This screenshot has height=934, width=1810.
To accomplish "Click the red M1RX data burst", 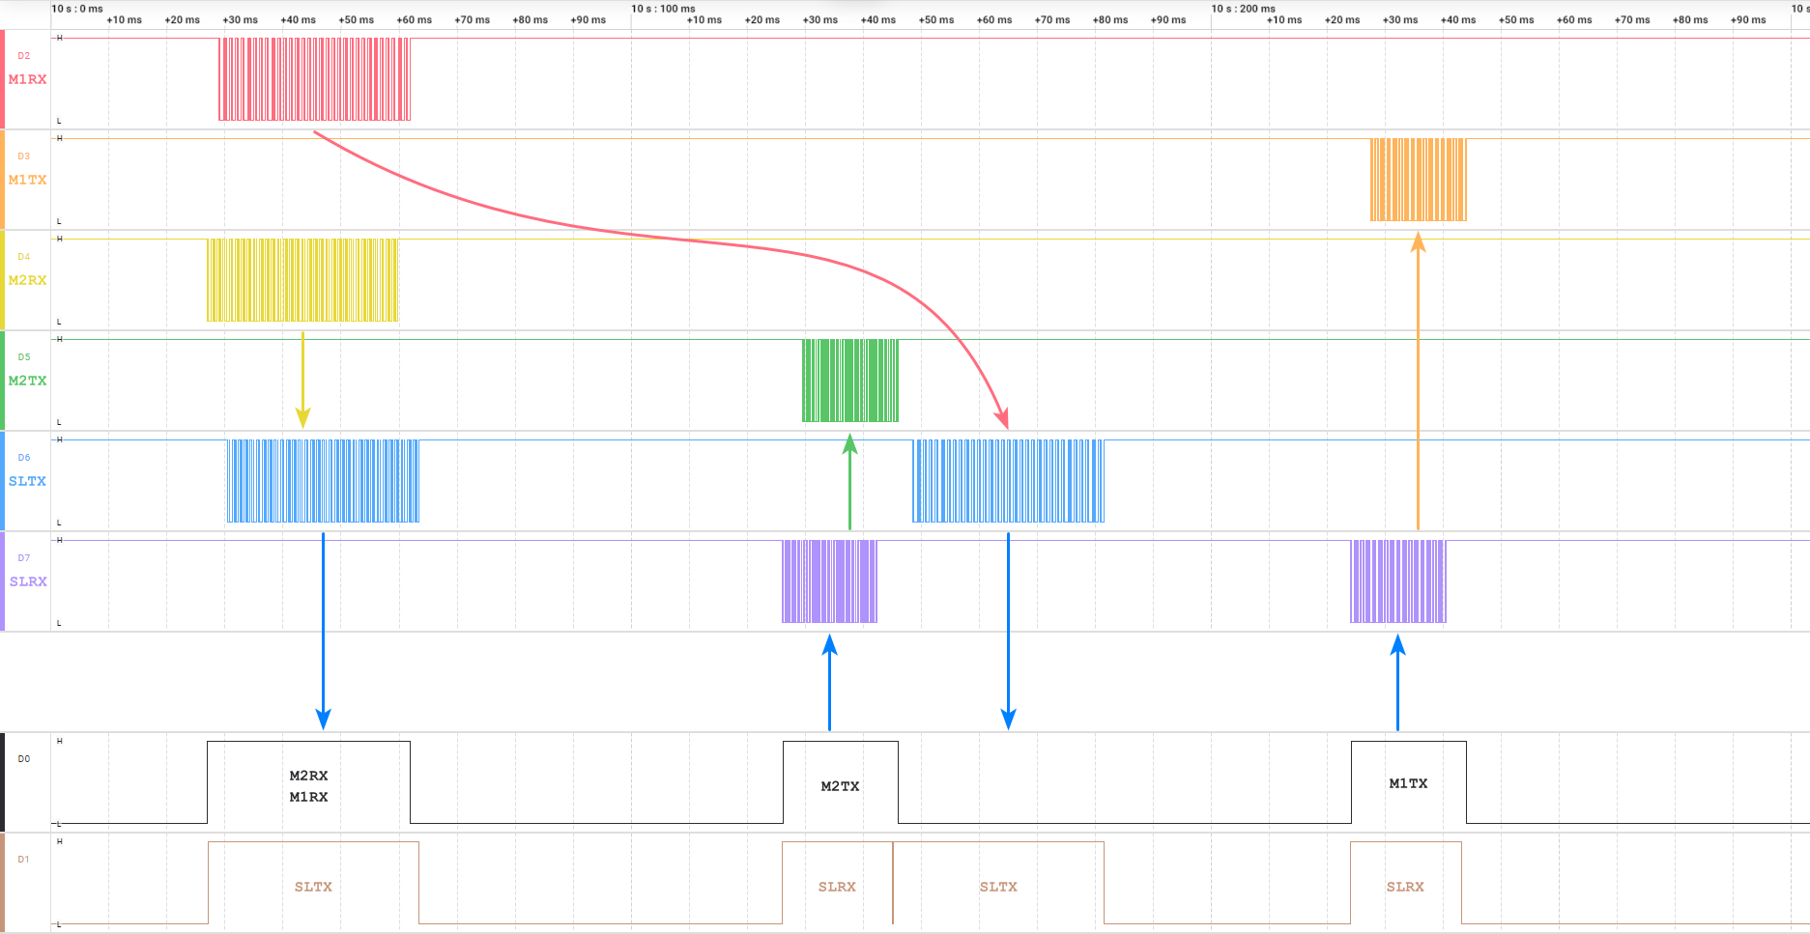I will click(314, 79).
